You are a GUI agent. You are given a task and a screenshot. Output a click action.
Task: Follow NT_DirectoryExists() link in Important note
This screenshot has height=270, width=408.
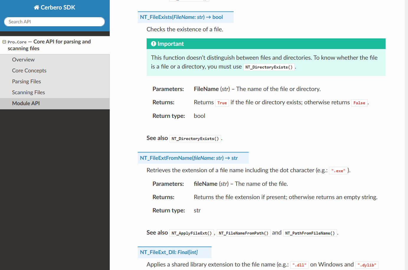(x=269, y=67)
